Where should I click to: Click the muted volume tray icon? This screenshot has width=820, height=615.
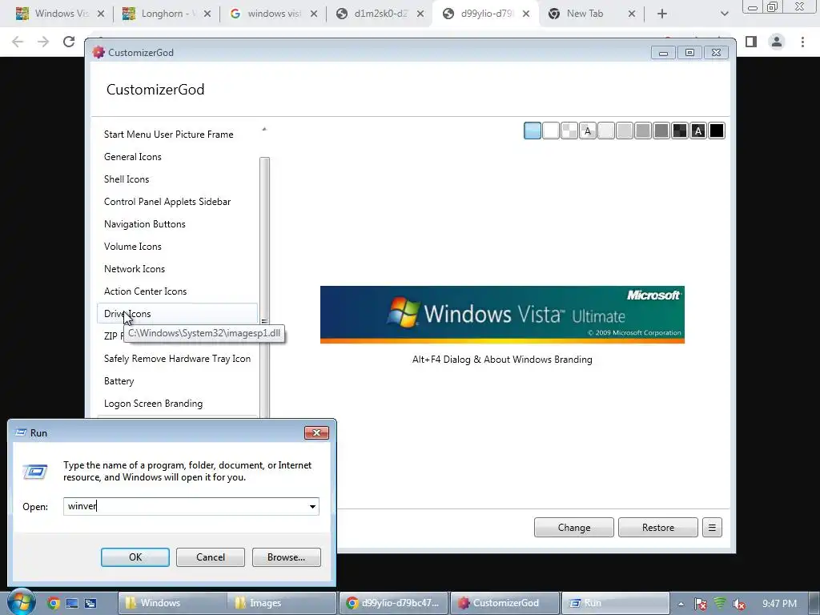[x=739, y=604]
